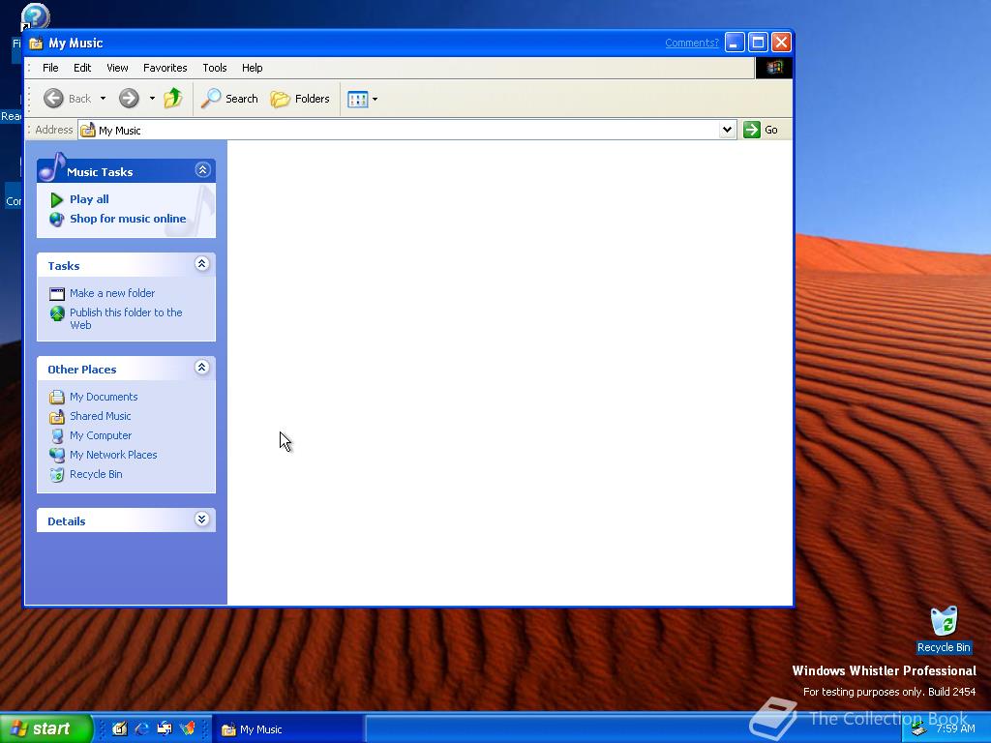
Task: Click the Go button
Action: point(761,131)
